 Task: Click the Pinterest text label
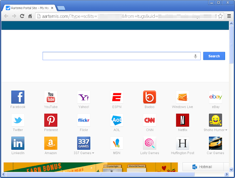pyautogui.click(x=51, y=130)
